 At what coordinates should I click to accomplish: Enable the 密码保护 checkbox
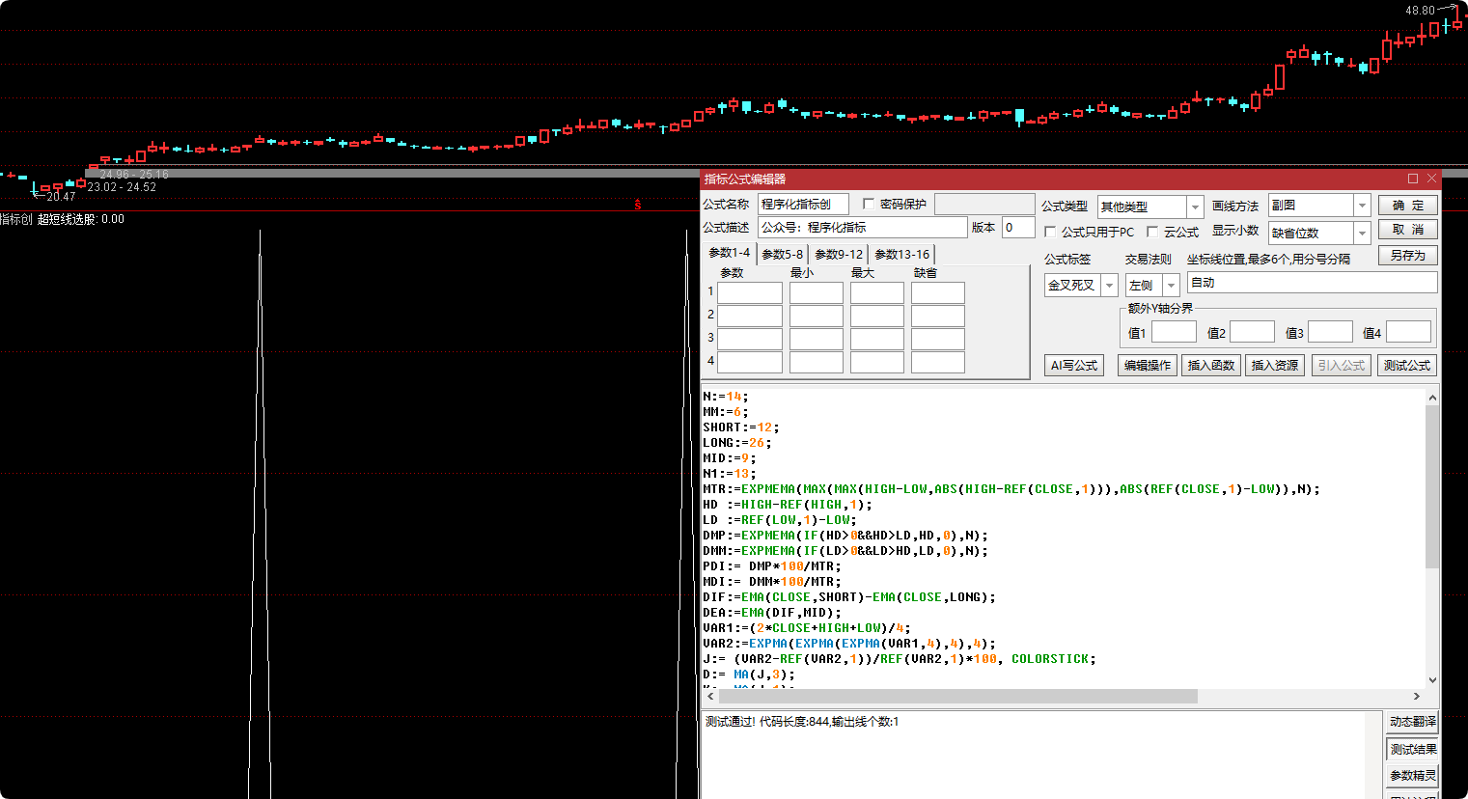coord(869,205)
